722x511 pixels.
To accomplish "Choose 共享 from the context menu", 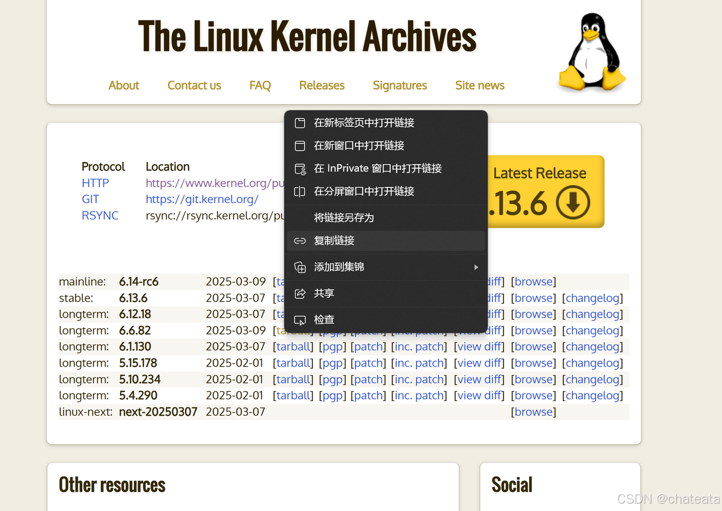I will point(386,293).
